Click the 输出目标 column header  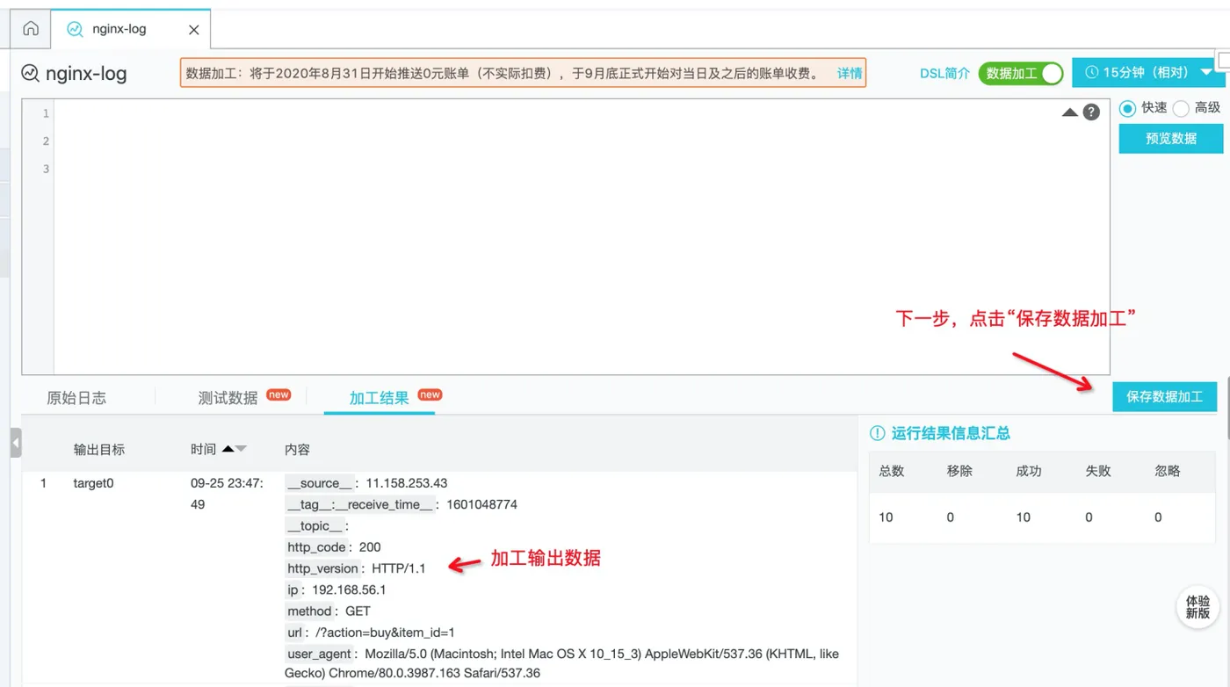pos(99,449)
